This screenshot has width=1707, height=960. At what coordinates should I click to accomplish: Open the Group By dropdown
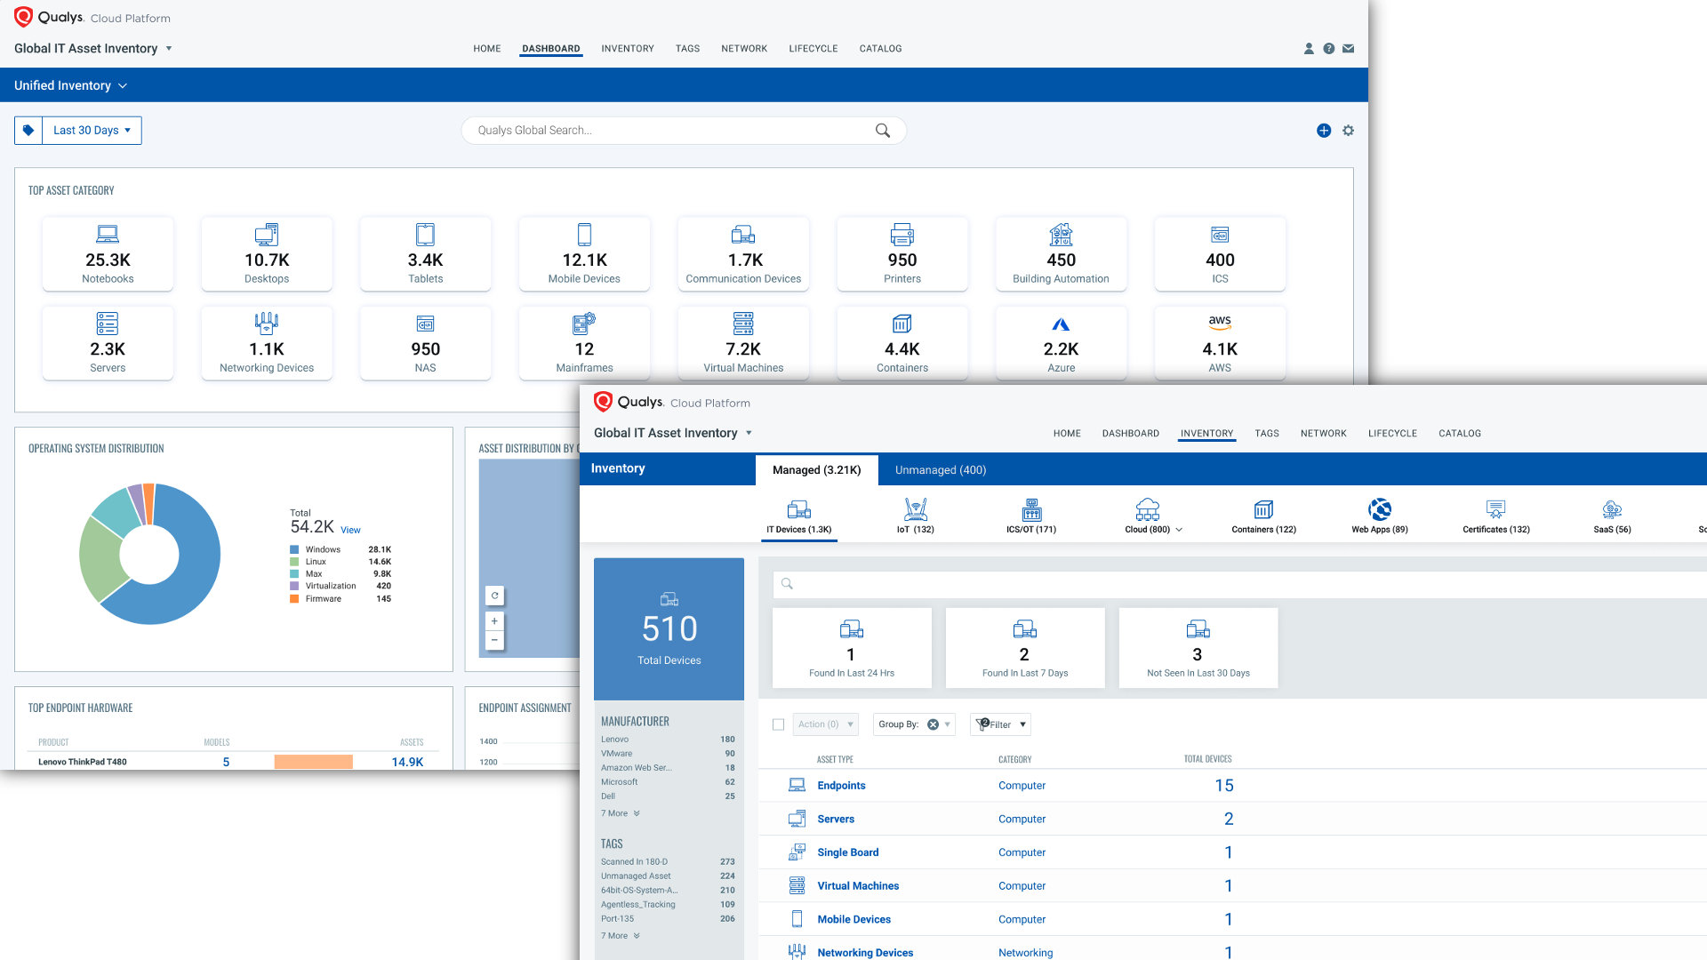pyautogui.click(x=913, y=724)
